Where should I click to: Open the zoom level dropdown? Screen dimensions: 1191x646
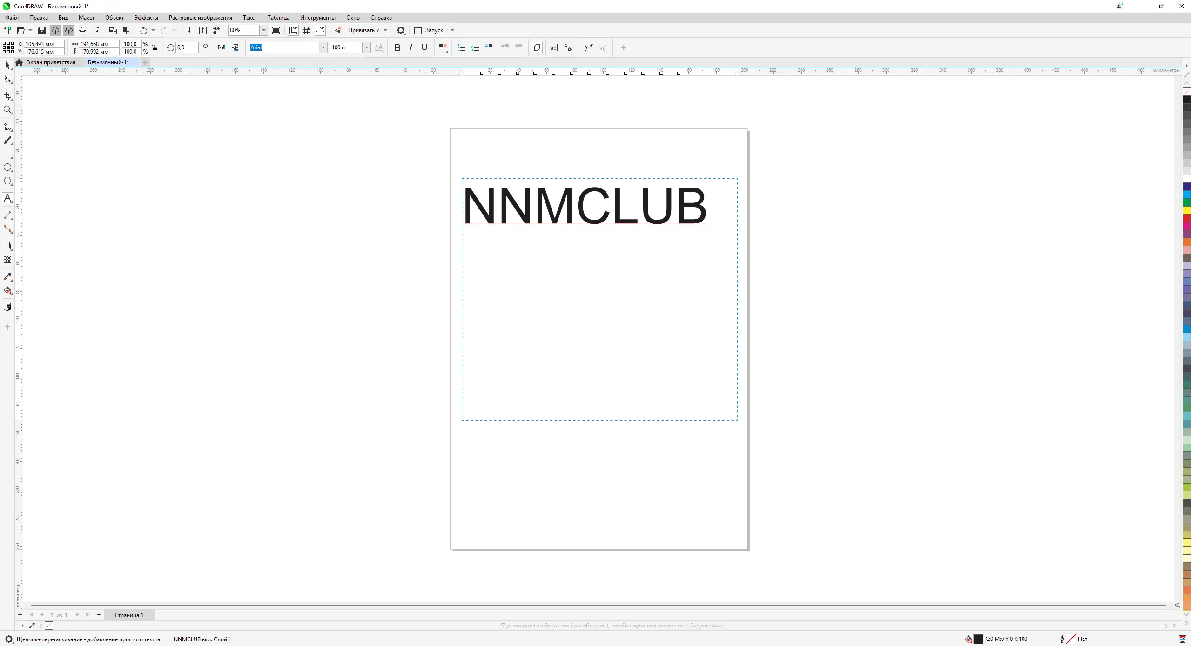(x=263, y=30)
